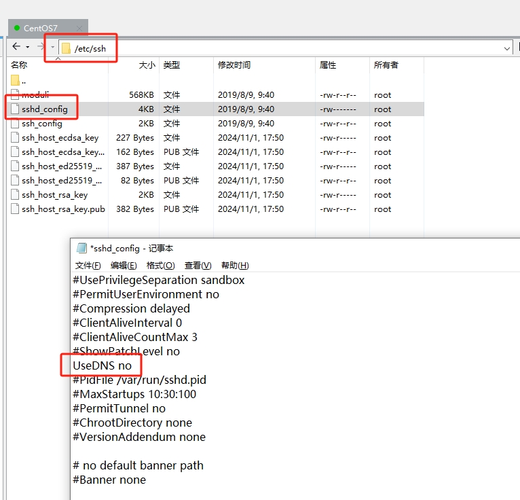
Task: Open back history dropdown arrow
Action: pyautogui.click(x=28, y=47)
